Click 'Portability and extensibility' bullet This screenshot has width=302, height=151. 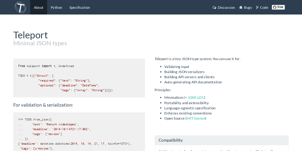186,103
